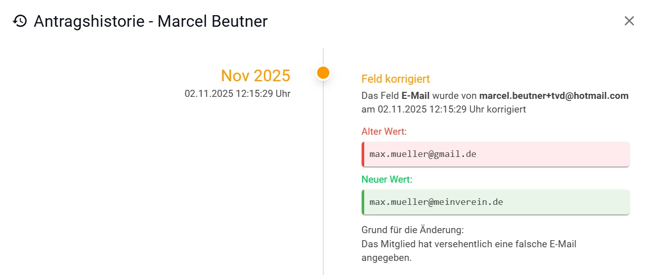Click the bold E-Mail field name
Viewport: 649px width, 275px height.
[416, 96]
